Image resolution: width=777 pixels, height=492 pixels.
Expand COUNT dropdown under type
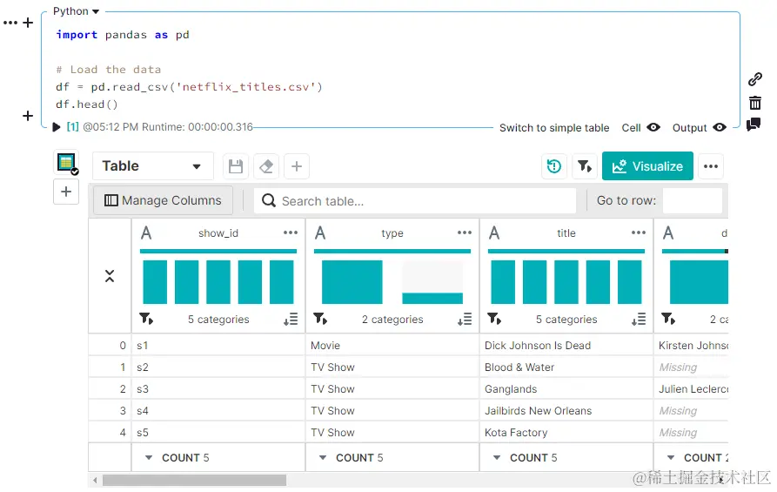323,458
